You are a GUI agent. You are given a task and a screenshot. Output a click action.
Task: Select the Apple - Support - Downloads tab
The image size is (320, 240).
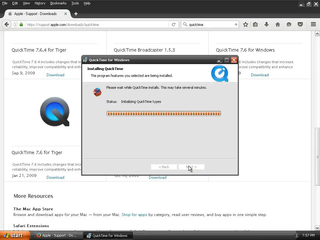point(36,14)
